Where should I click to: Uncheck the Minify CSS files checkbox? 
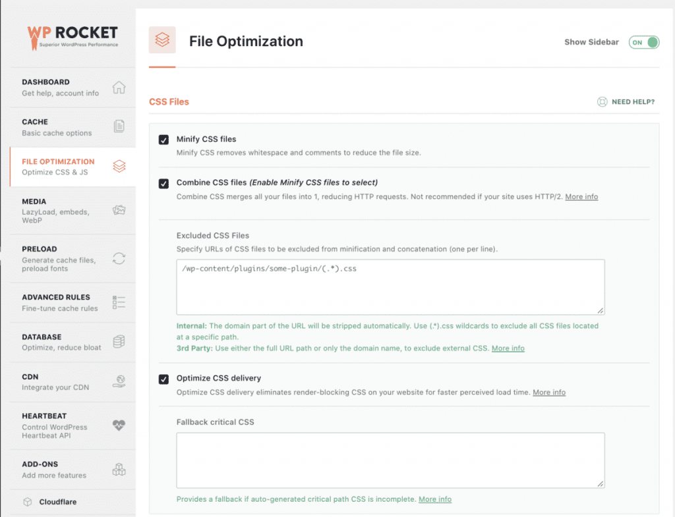pyautogui.click(x=163, y=140)
